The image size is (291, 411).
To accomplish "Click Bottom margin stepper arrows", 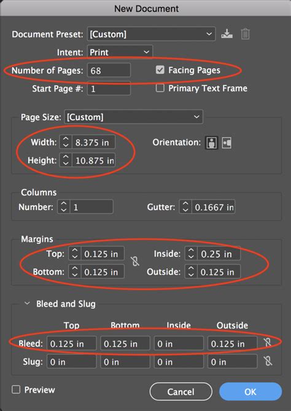I will [75, 272].
